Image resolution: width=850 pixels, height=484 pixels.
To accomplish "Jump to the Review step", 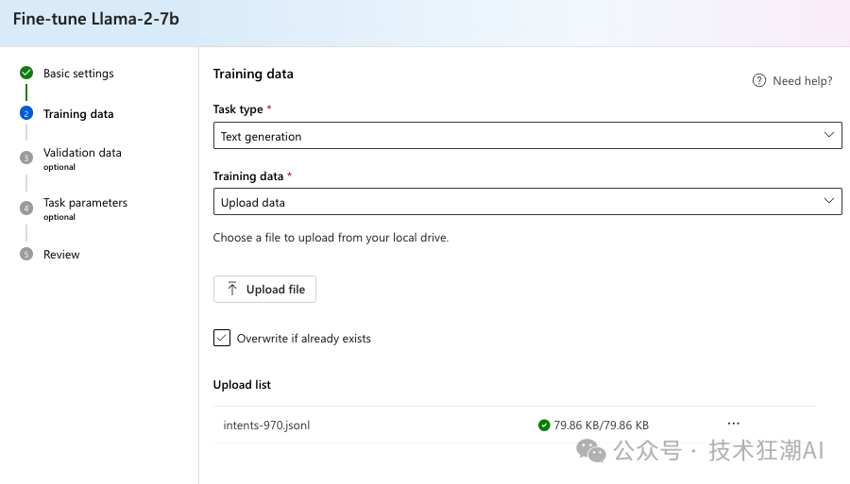I will 61,255.
